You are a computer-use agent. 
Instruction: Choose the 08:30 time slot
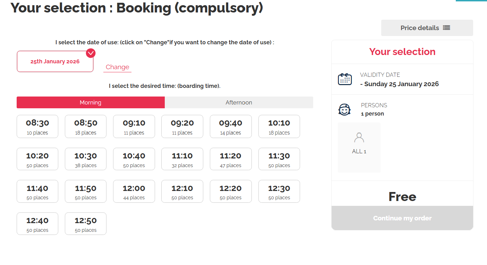click(x=37, y=127)
